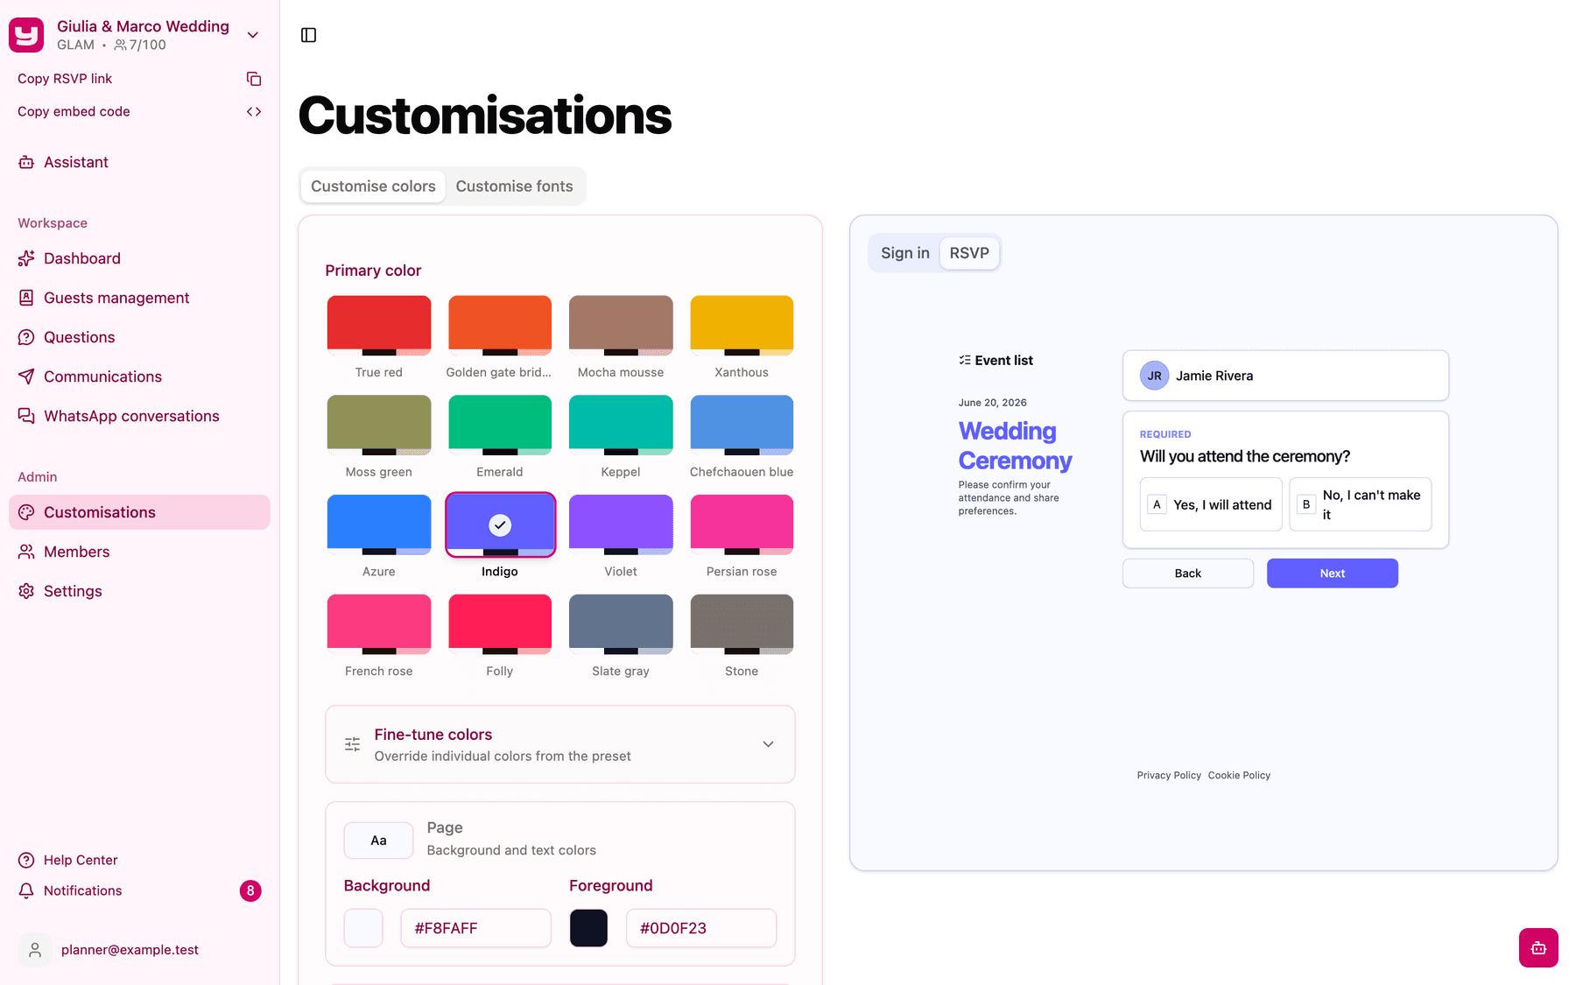Screen dimensions: 1576x985
Task: Click the Help Center question icon
Action: tap(26, 860)
